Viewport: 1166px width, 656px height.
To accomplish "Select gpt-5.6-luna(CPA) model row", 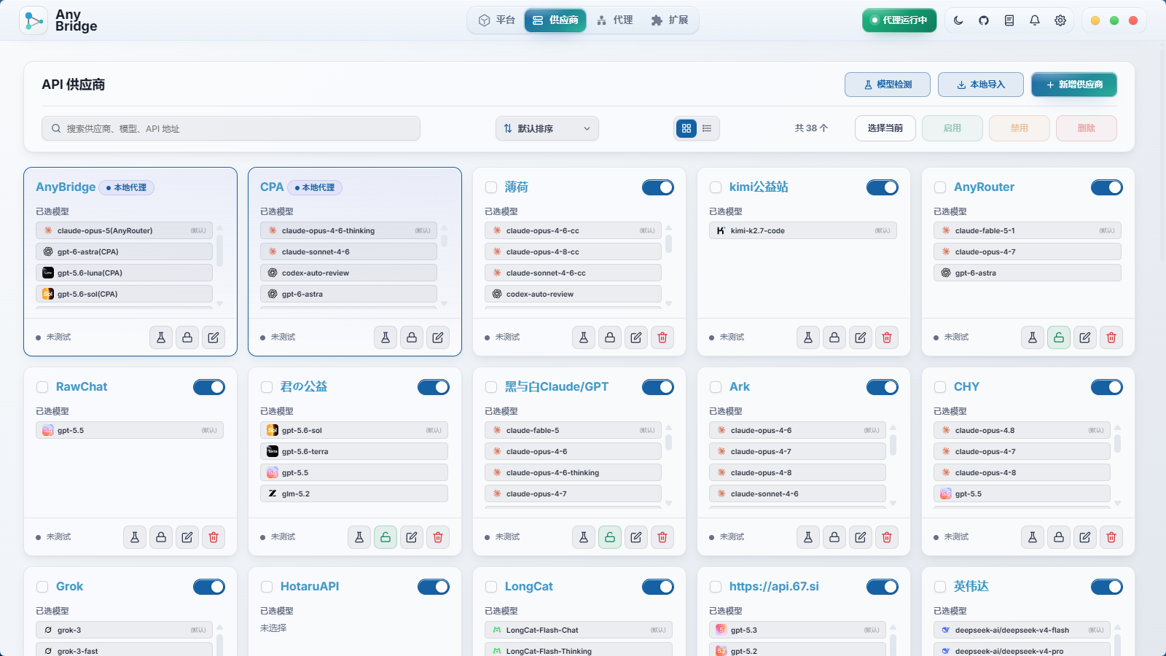I will coord(124,273).
